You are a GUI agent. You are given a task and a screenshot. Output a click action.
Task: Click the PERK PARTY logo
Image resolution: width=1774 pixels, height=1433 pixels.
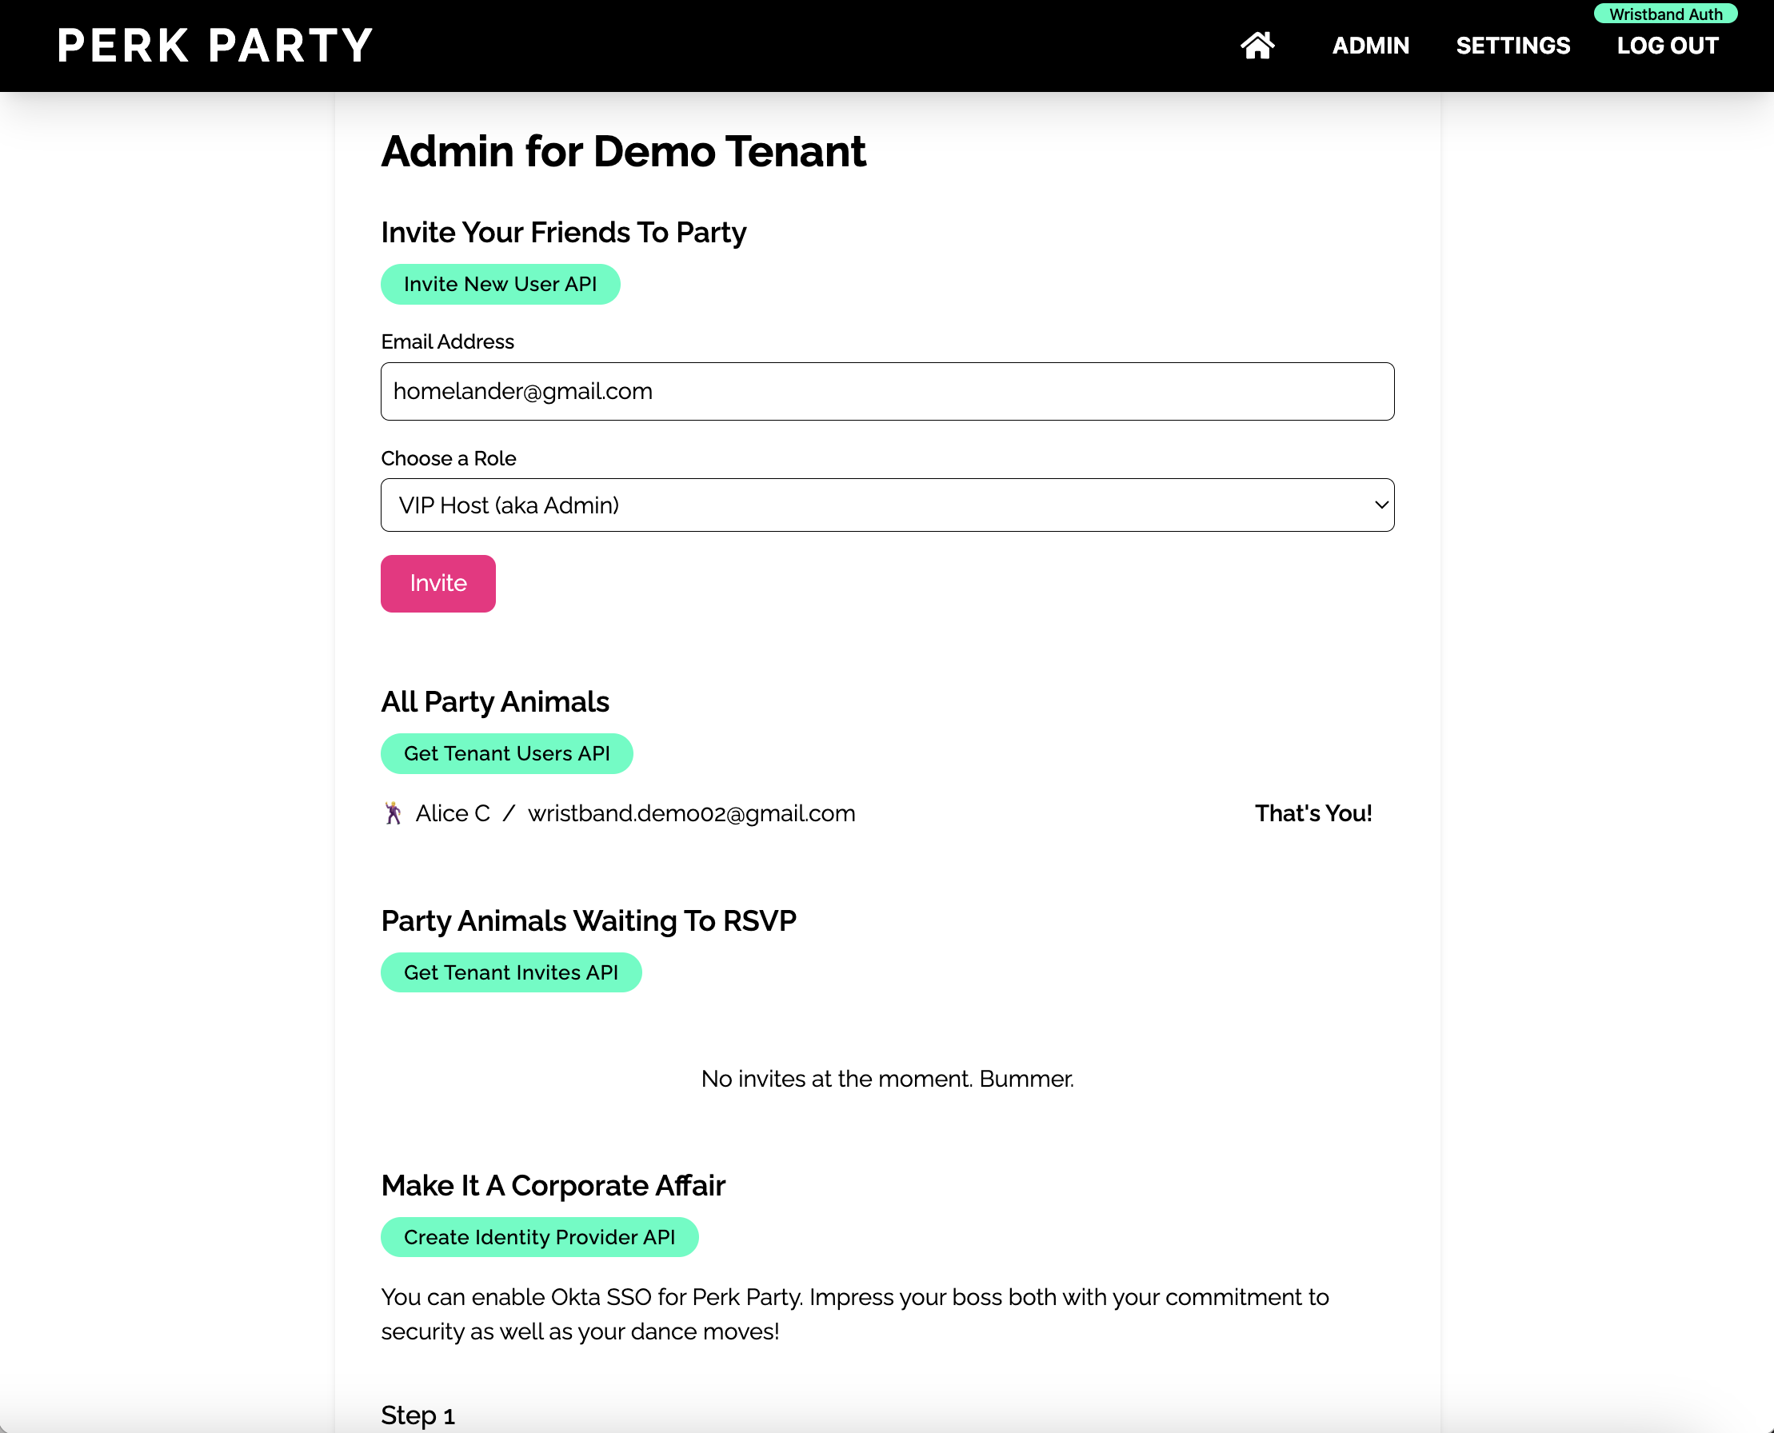[x=215, y=46]
